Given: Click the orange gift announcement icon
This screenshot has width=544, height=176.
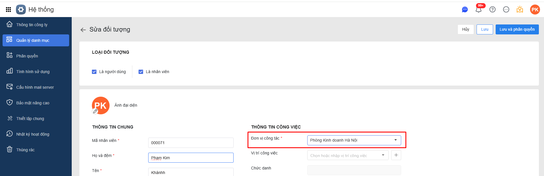Looking at the screenshot, I should 520,10.
